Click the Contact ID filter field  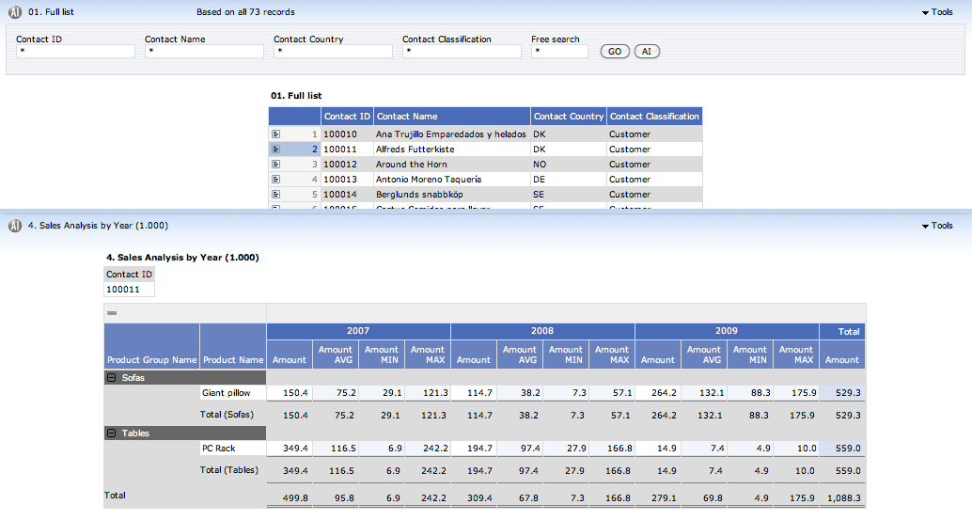75,52
